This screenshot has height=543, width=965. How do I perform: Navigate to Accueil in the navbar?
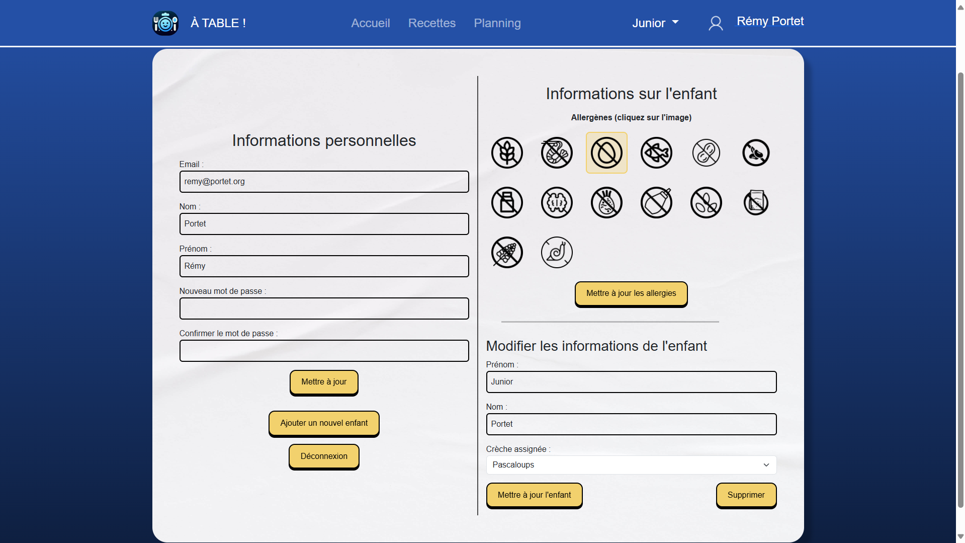pos(370,23)
